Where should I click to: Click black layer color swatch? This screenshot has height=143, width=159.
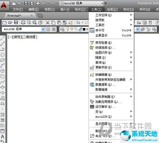pyautogui.click(x=84, y=29)
